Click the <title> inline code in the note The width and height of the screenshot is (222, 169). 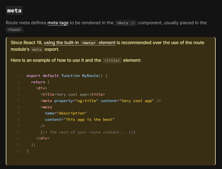tap(112, 60)
